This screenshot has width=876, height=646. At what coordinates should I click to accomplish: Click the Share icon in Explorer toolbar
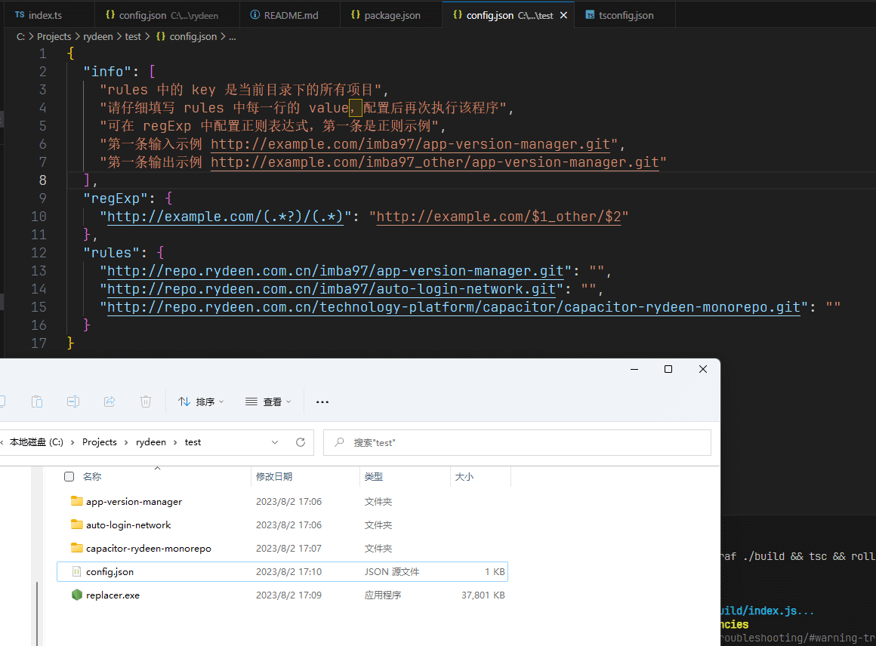tap(109, 401)
